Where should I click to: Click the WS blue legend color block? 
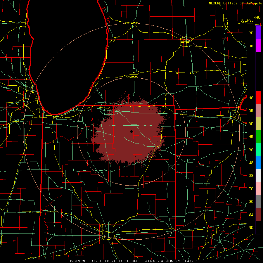click(x=258, y=162)
